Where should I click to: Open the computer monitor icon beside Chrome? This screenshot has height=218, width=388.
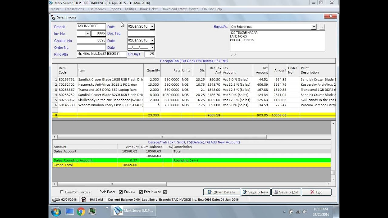pyautogui.click(x=92, y=211)
